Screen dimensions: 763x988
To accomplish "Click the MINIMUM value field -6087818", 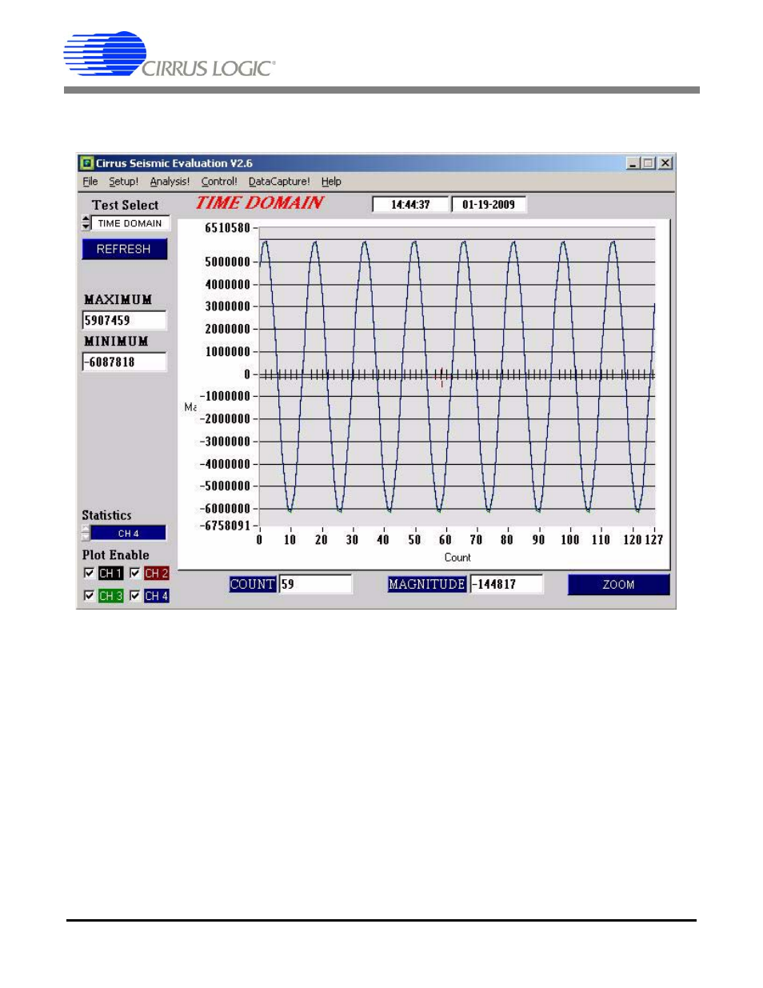I will (x=124, y=362).
